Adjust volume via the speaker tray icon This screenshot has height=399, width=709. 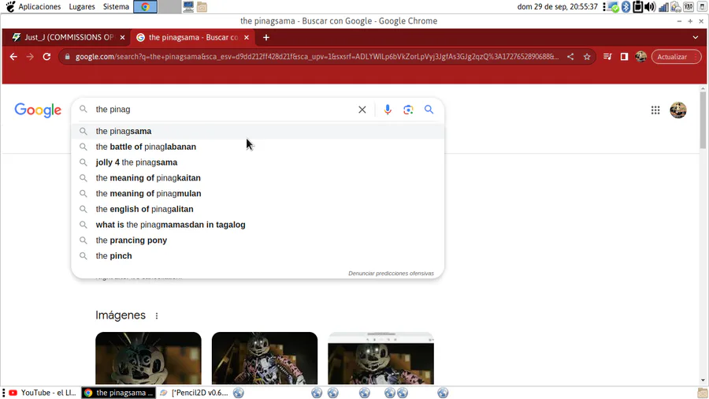point(650,7)
